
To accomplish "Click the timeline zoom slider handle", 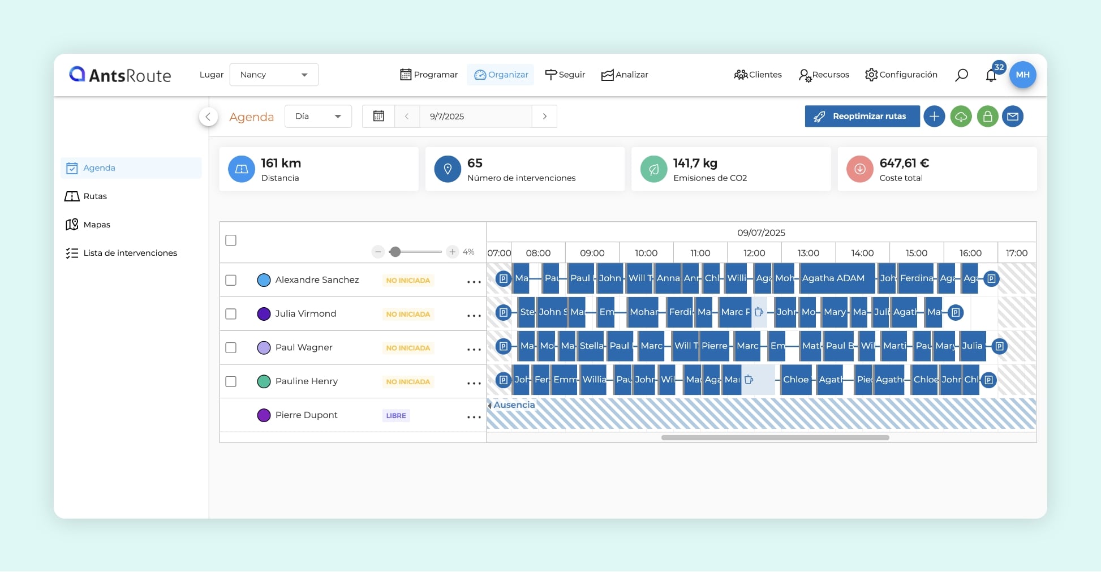I will (x=395, y=252).
